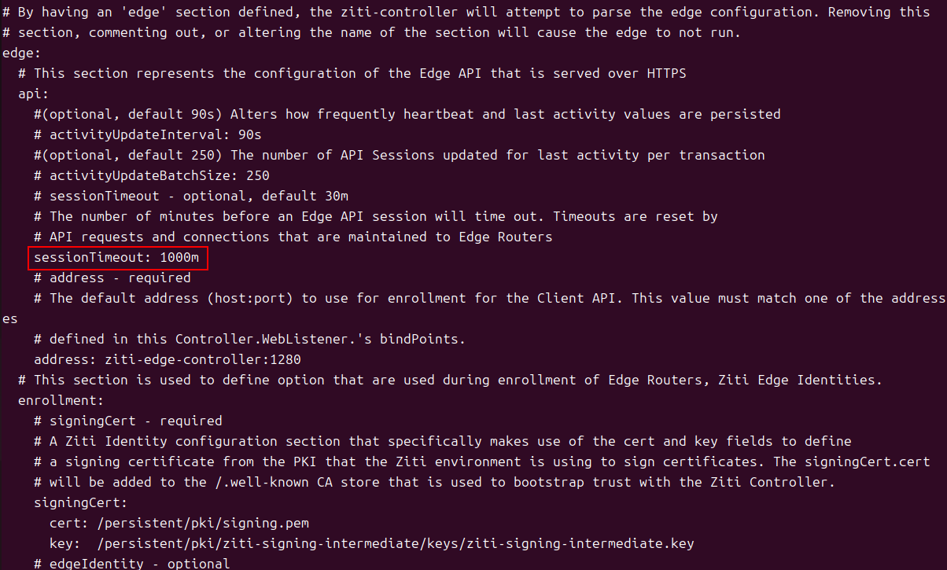Click the comment about enrollment of Edge Routers
The image size is (947, 570).
(x=451, y=380)
